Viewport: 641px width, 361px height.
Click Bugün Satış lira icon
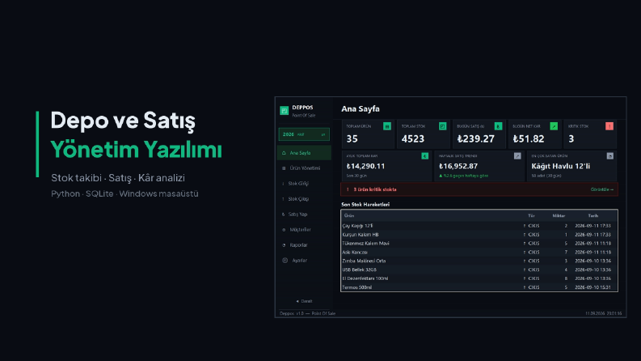point(498,126)
